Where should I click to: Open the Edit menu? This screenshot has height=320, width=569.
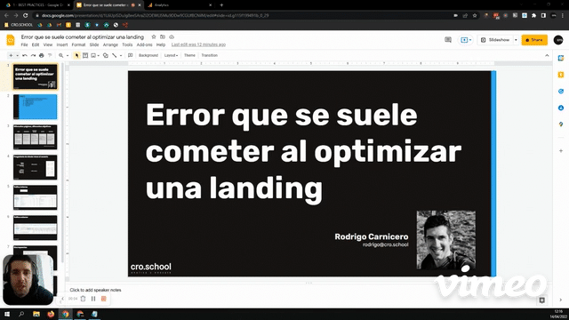pyautogui.click(x=36, y=44)
